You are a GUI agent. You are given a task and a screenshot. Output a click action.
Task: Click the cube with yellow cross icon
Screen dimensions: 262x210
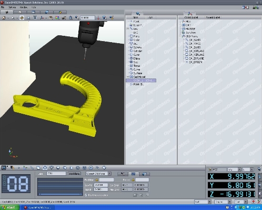point(112,18)
